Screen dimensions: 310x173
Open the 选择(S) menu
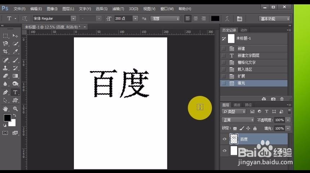(101, 9)
